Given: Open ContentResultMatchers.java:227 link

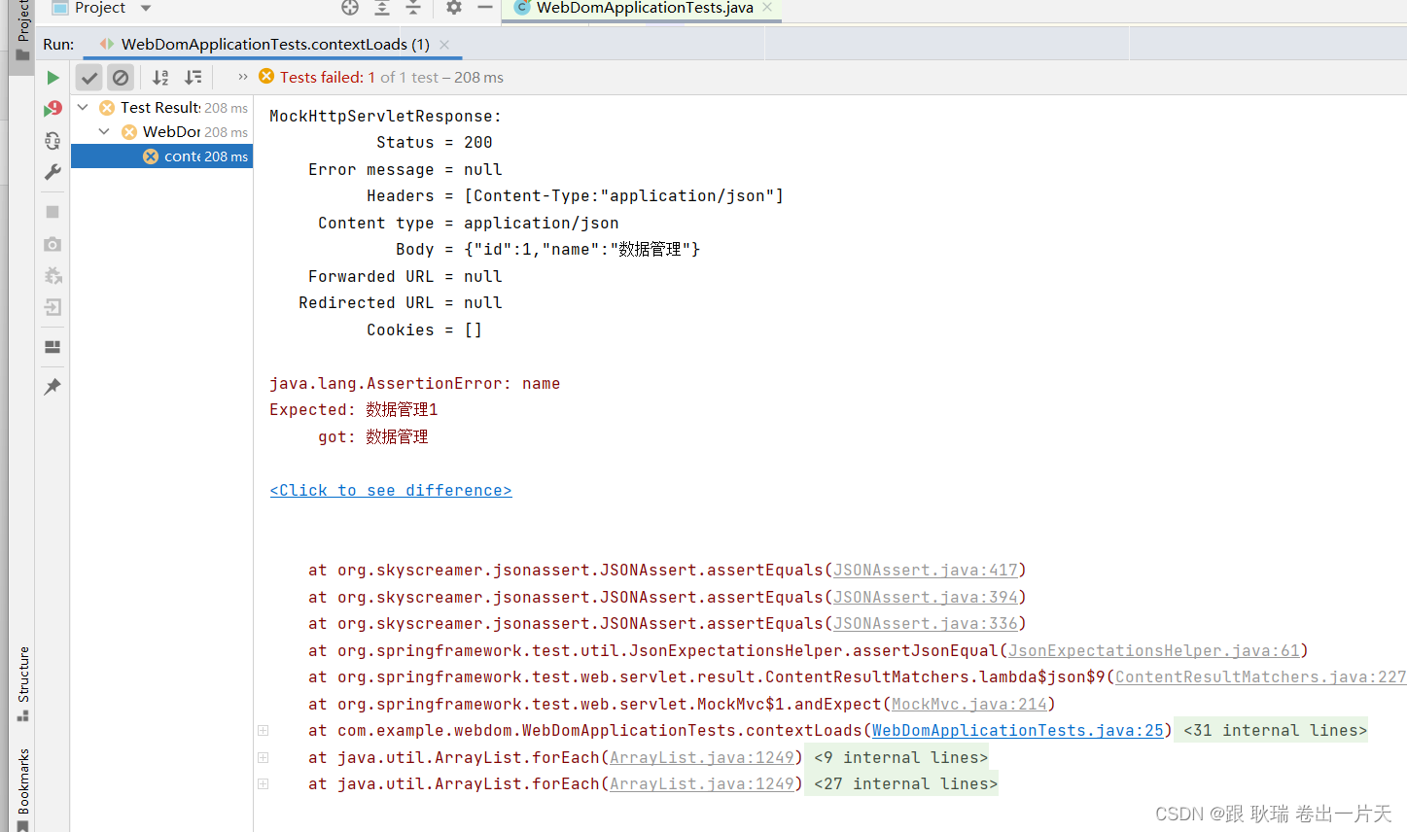Looking at the screenshot, I should 1261,677.
